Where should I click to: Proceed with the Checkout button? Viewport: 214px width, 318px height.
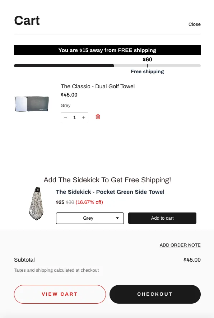coord(155,294)
